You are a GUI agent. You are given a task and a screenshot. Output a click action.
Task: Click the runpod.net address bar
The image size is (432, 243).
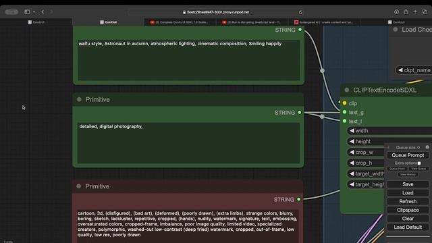coord(216,12)
